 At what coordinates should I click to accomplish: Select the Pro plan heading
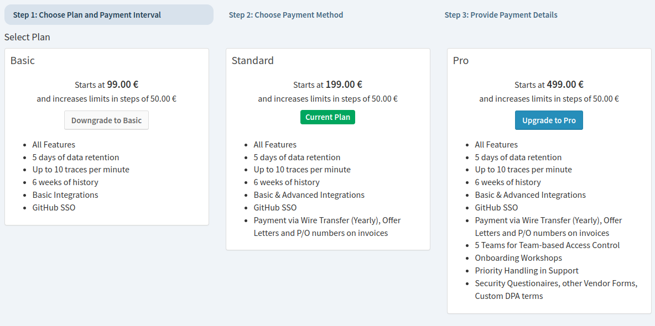point(461,61)
